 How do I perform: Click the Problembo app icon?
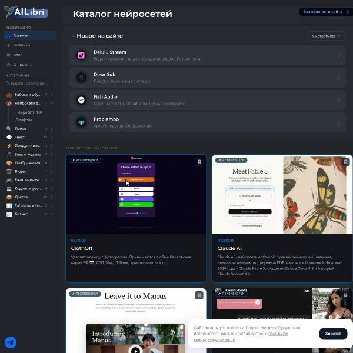[x=81, y=122]
